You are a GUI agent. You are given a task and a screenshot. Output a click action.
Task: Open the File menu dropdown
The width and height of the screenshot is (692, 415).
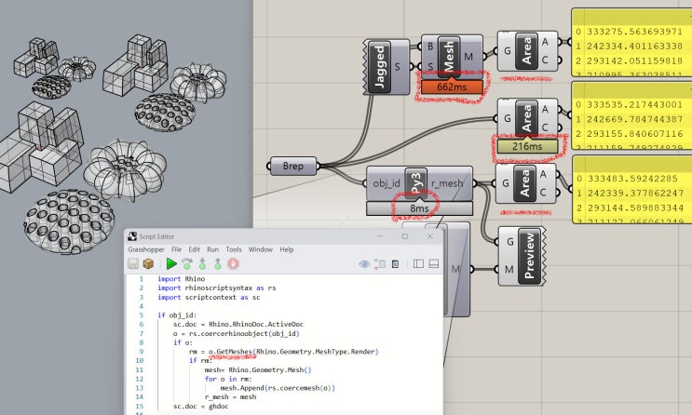click(x=177, y=249)
